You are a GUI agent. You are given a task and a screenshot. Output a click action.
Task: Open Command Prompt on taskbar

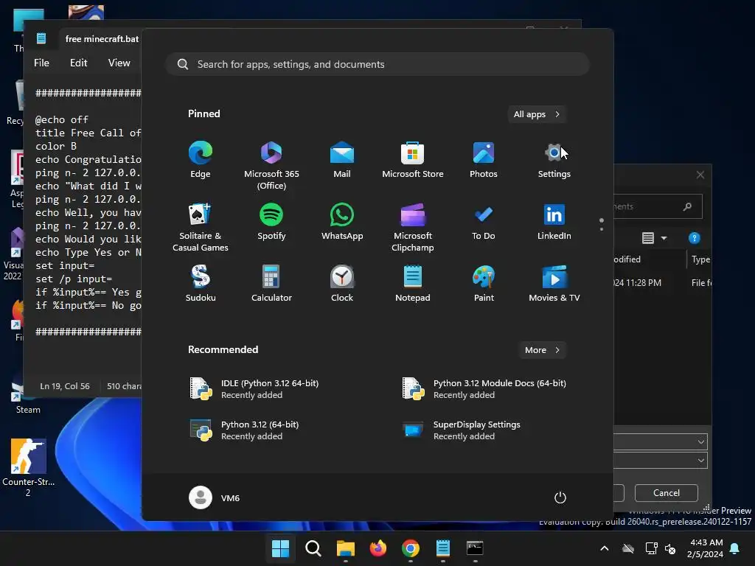tap(475, 548)
